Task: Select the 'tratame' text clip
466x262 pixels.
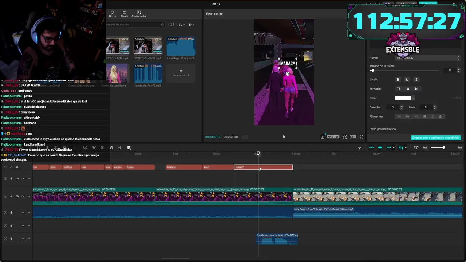Action: tap(184, 167)
